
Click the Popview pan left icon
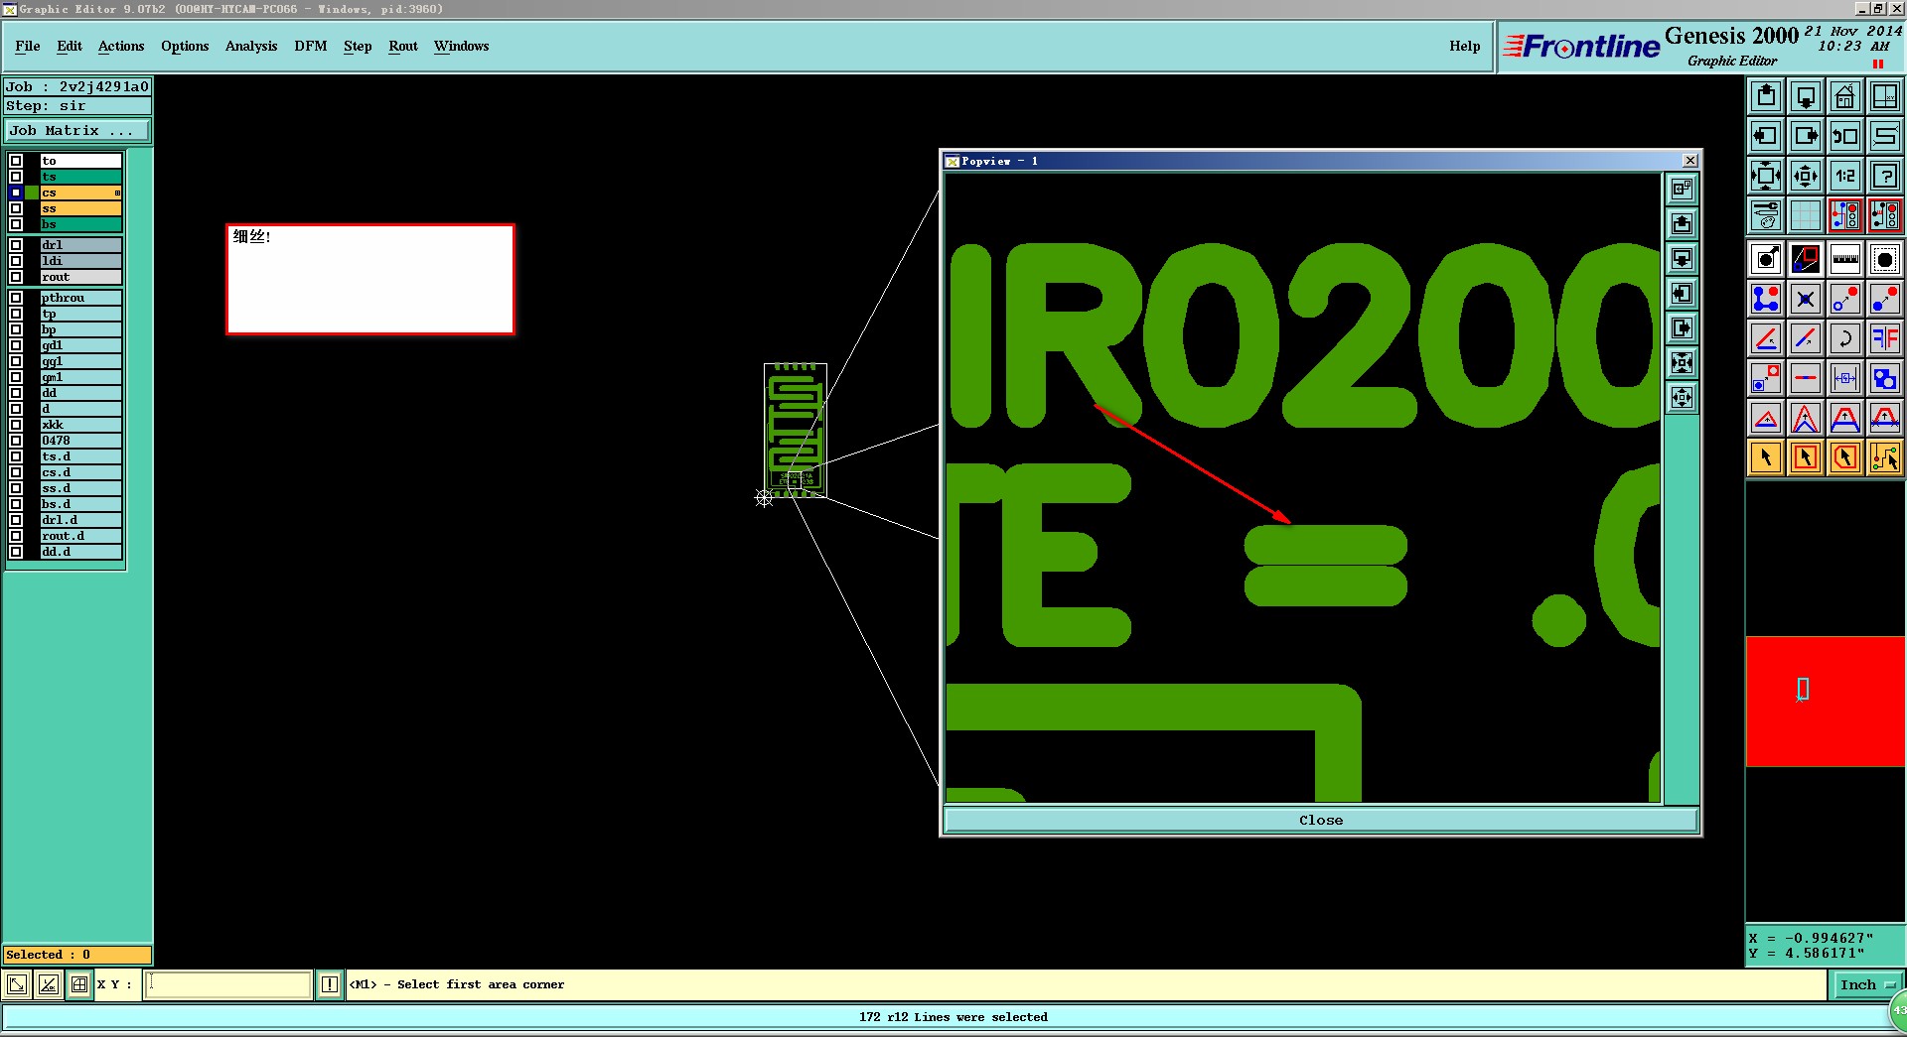1682,294
